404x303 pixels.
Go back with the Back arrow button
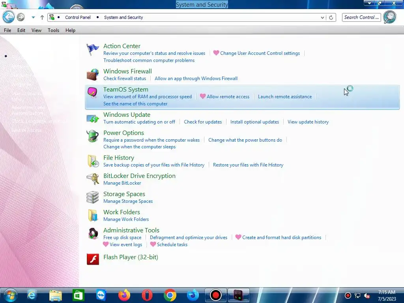pos(9,17)
